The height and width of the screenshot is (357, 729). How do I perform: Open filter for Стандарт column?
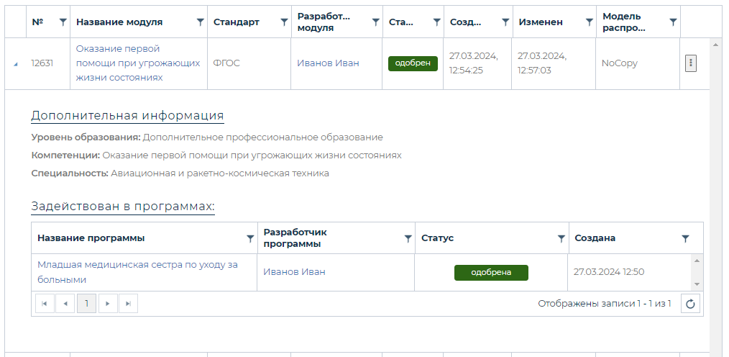pos(284,22)
